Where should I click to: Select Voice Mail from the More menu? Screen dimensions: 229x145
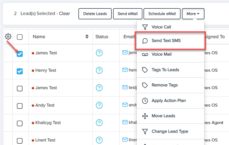pos(161,54)
